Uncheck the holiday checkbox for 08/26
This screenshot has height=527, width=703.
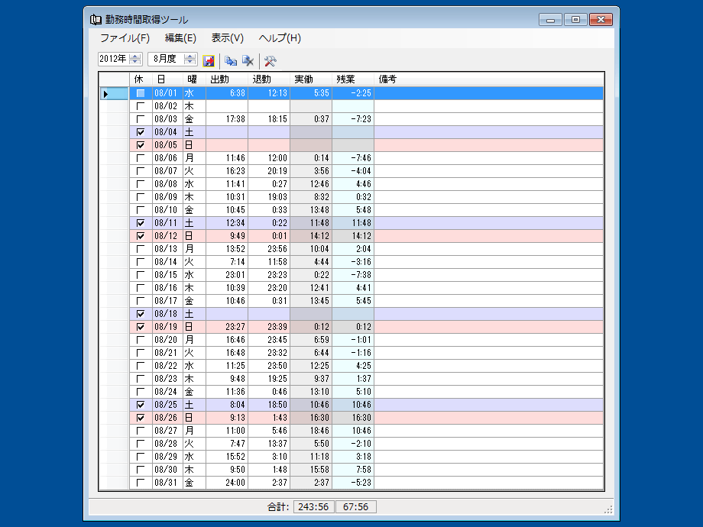(x=140, y=418)
